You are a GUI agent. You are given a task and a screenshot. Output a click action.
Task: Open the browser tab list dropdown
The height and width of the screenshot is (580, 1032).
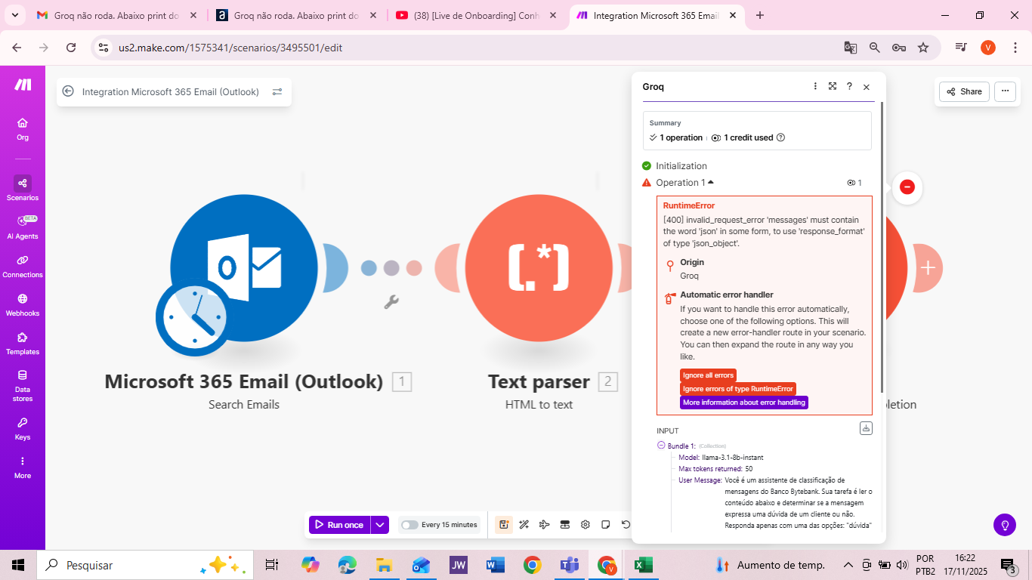coord(14,15)
